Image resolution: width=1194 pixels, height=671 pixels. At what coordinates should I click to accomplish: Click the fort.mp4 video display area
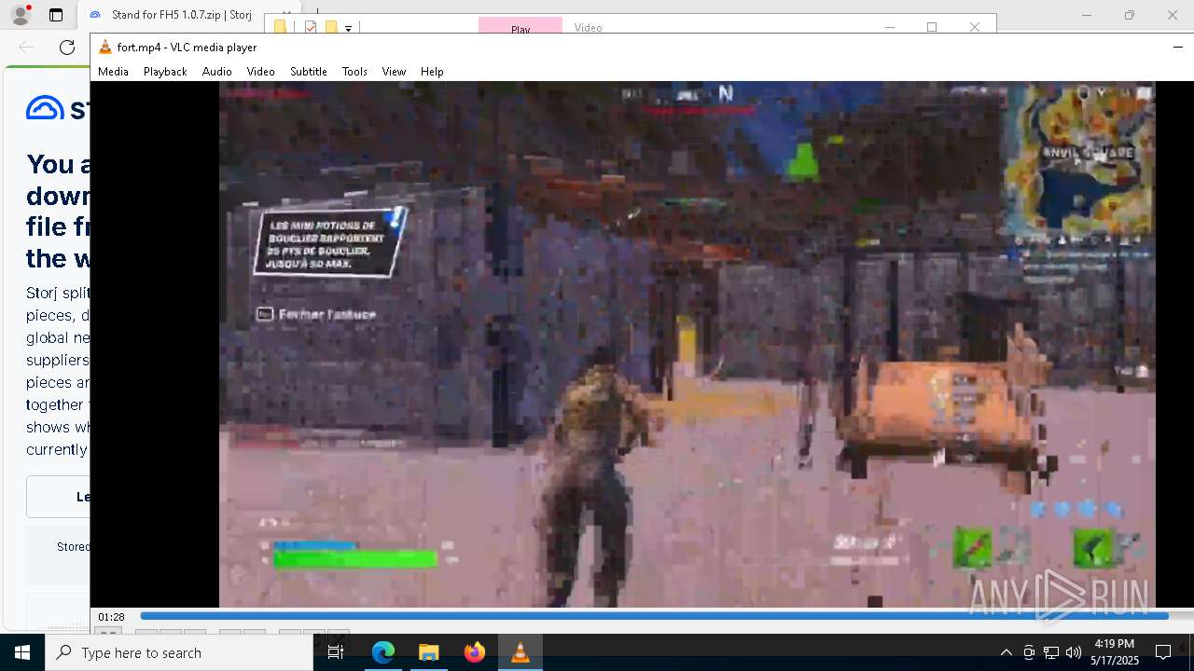pos(687,344)
